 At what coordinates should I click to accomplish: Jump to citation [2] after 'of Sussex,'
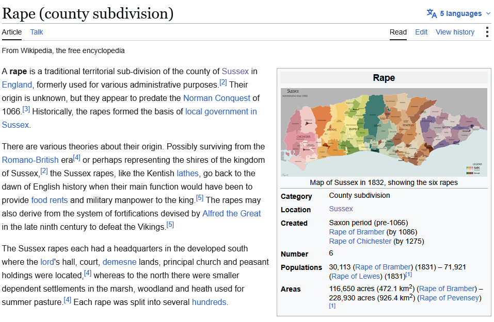tap(44, 171)
